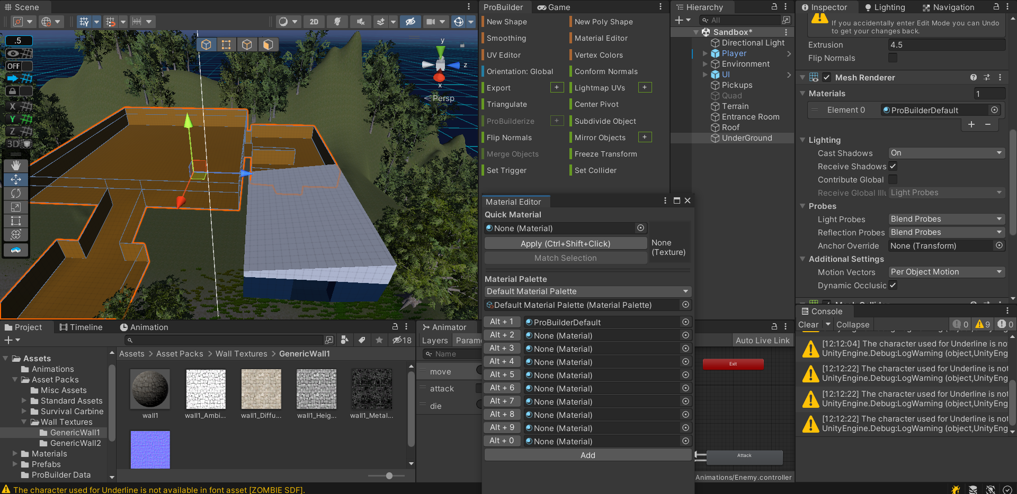Click the scene camera settings icon

[x=431, y=22]
